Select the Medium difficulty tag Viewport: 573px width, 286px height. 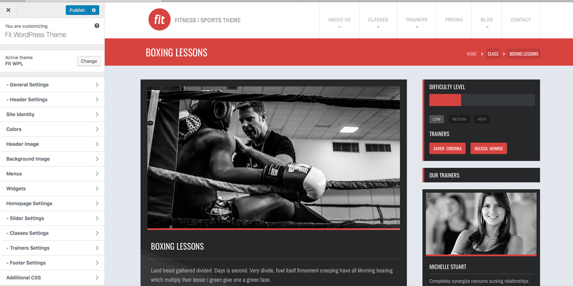[459, 119]
